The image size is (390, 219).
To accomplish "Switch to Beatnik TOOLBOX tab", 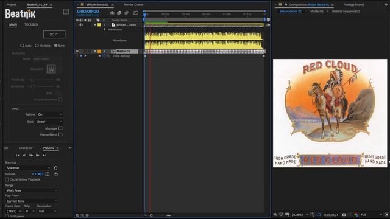I will (x=31, y=24).
